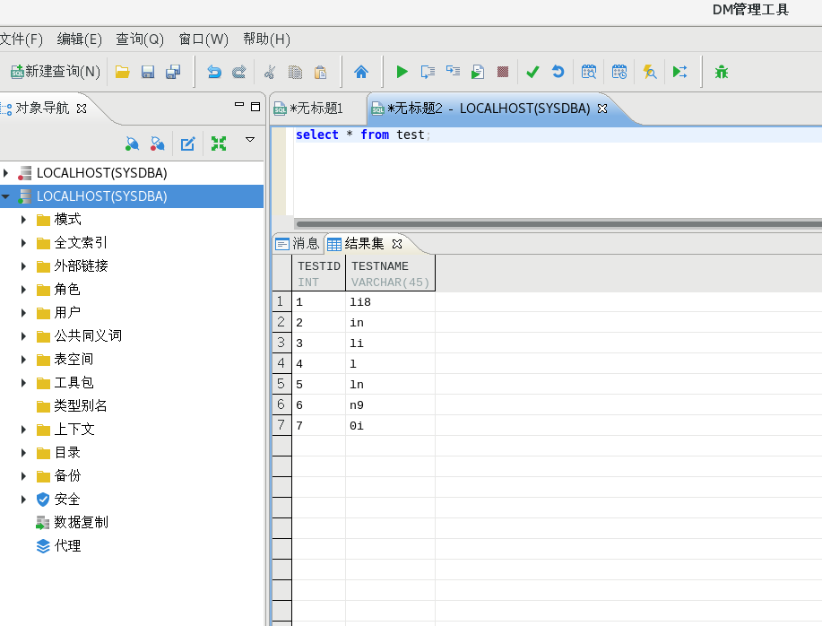Click the edit pencil icon in Object Navigator
Image resolution: width=822 pixels, height=626 pixels.
point(187,143)
